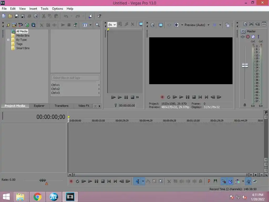This screenshot has height=202, width=269.
Task: Click the Search magnifier icon in Project Media
Action: 97,25
